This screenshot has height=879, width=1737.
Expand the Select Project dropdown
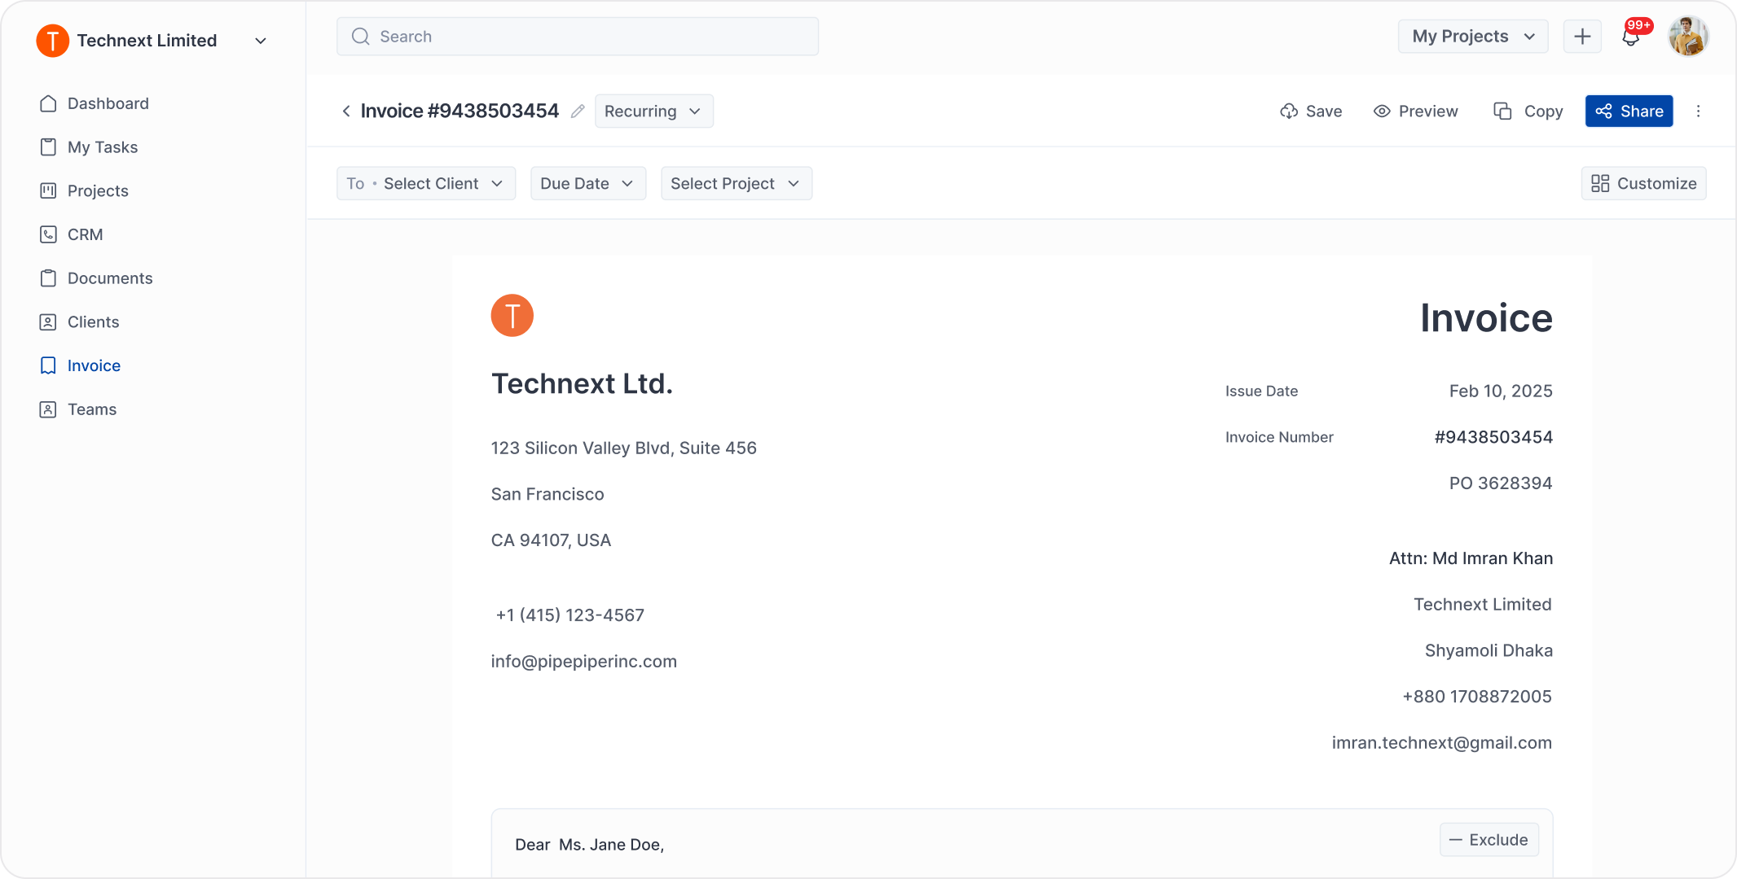pyautogui.click(x=736, y=184)
